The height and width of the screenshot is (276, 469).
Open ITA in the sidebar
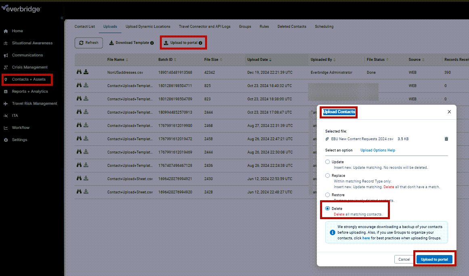tap(15, 116)
